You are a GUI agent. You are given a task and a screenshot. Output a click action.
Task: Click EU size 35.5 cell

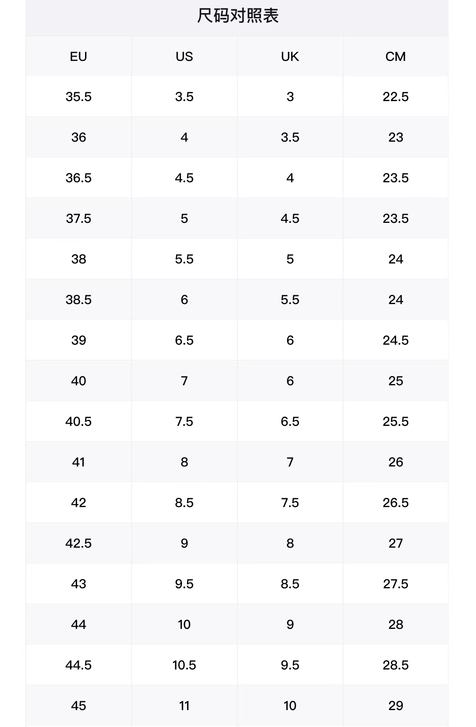pyautogui.click(x=78, y=97)
